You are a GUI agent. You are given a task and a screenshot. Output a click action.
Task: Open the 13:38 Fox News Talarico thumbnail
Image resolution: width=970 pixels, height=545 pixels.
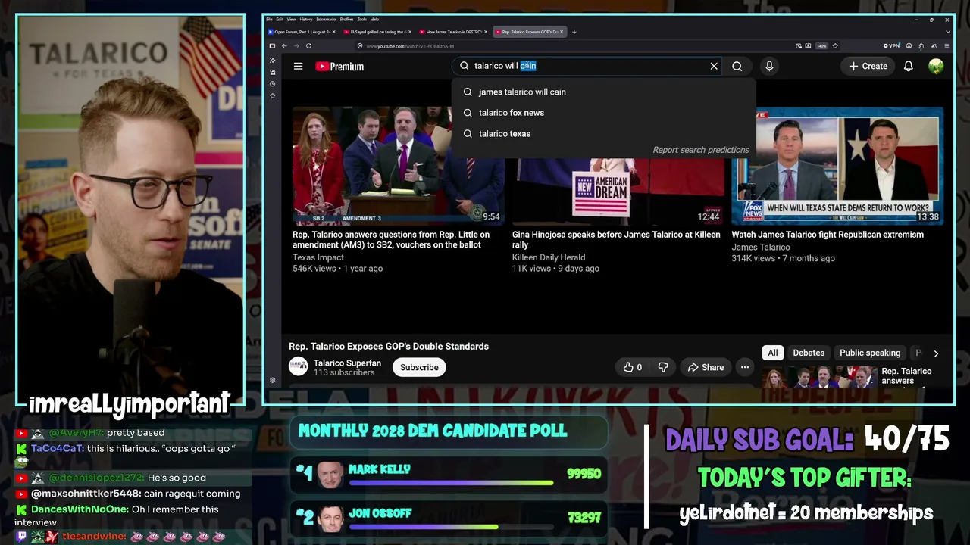[837, 166]
